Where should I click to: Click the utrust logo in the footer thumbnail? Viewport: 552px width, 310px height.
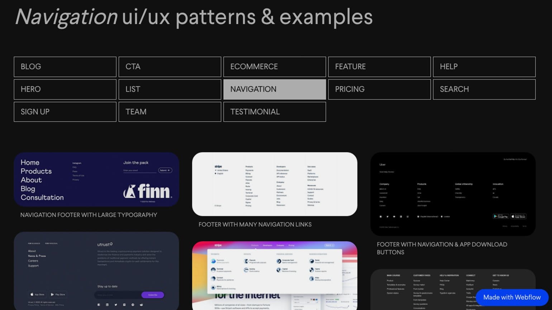point(105,244)
